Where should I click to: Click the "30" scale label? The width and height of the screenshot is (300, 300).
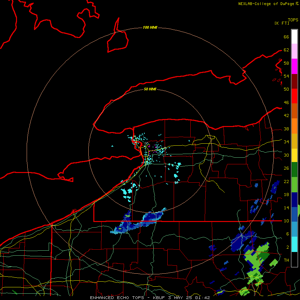point(286,155)
